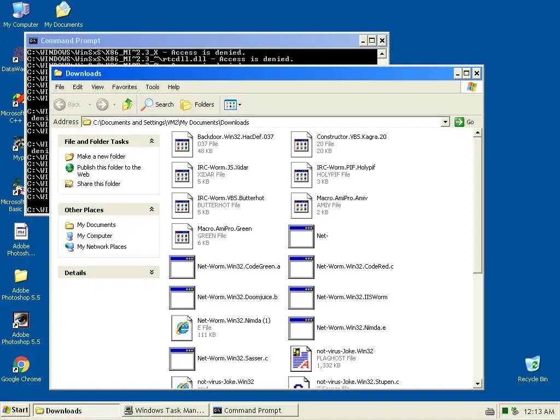Toggle the Folders pane button
The width and height of the screenshot is (560, 420).
(197, 104)
